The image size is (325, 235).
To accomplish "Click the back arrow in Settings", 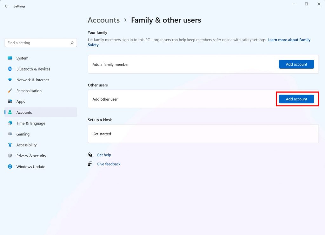I will pyautogui.click(x=6, y=6).
